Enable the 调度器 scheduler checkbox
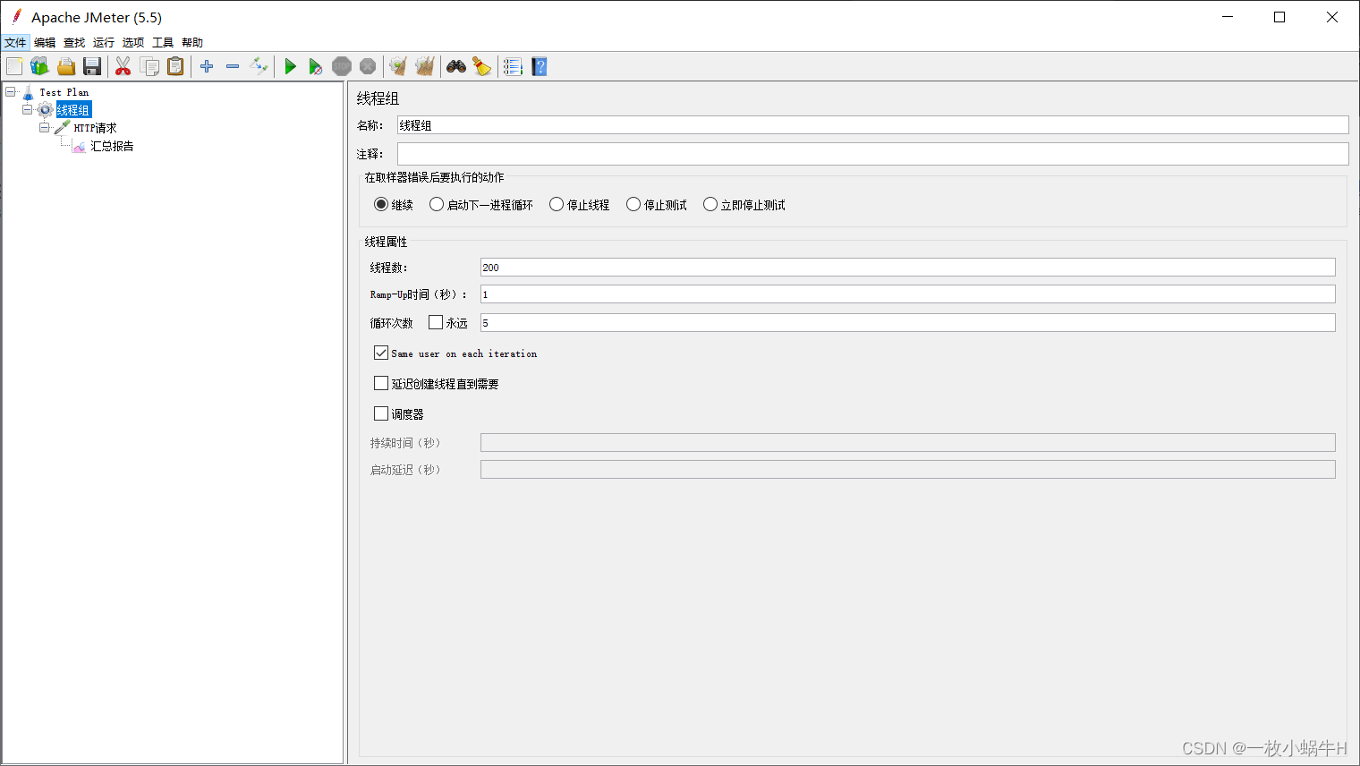The height and width of the screenshot is (766, 1360). click(381, 413)
